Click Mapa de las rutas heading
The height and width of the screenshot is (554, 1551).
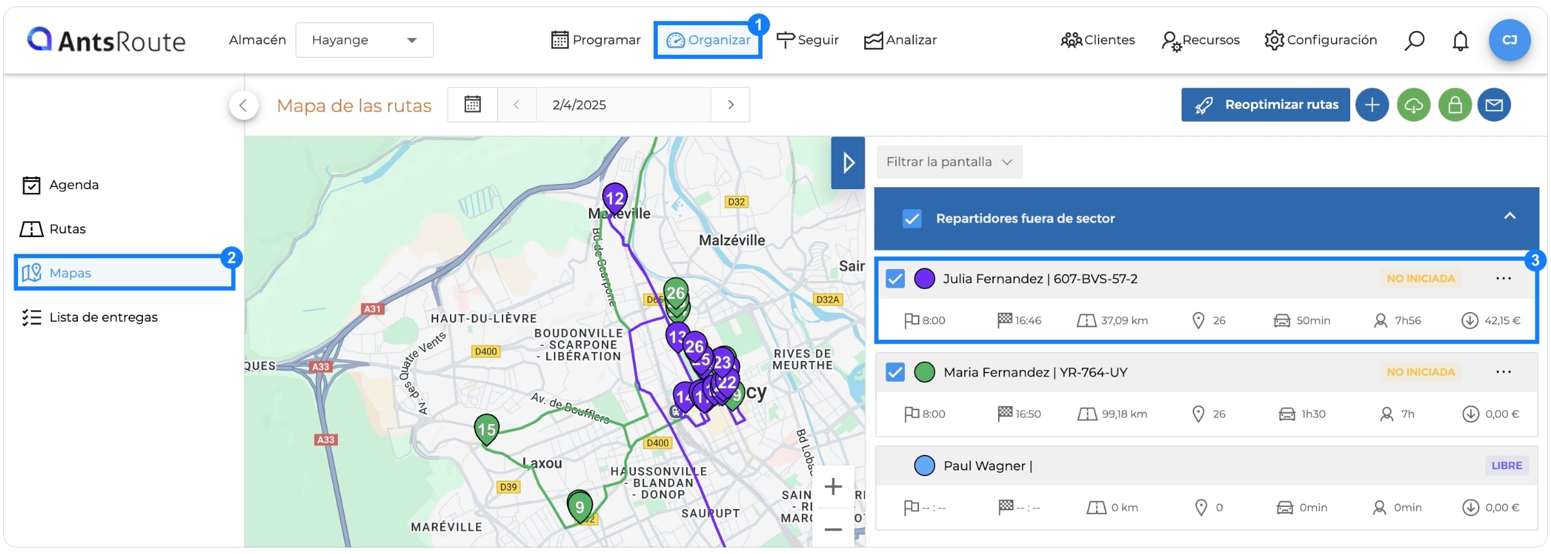pyautogui.click(x=354, y=106)
